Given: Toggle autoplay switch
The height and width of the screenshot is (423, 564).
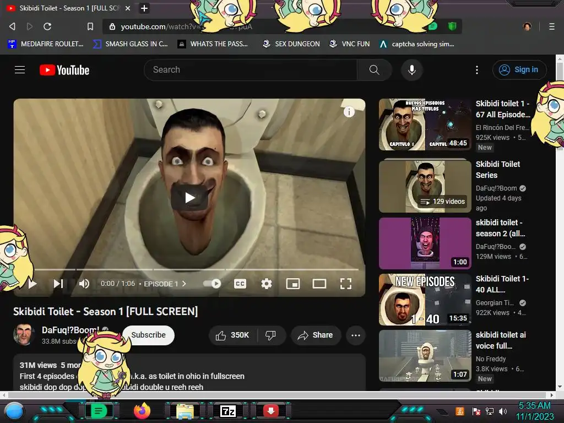Looking at the screenshot, I should [x=212, y=284].
